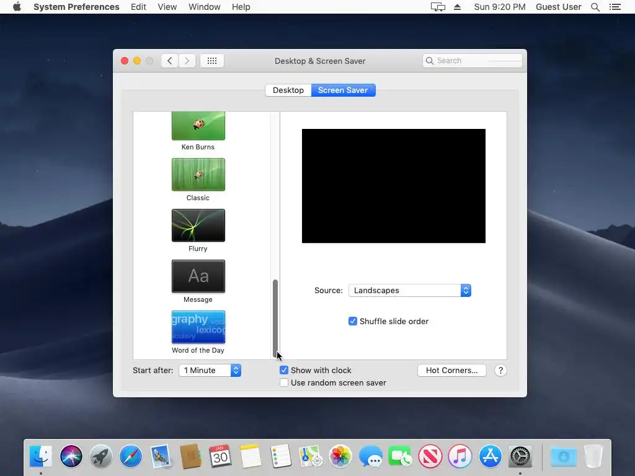Launch Siri from the Dock
635x476 pixels.
(71, 456)
